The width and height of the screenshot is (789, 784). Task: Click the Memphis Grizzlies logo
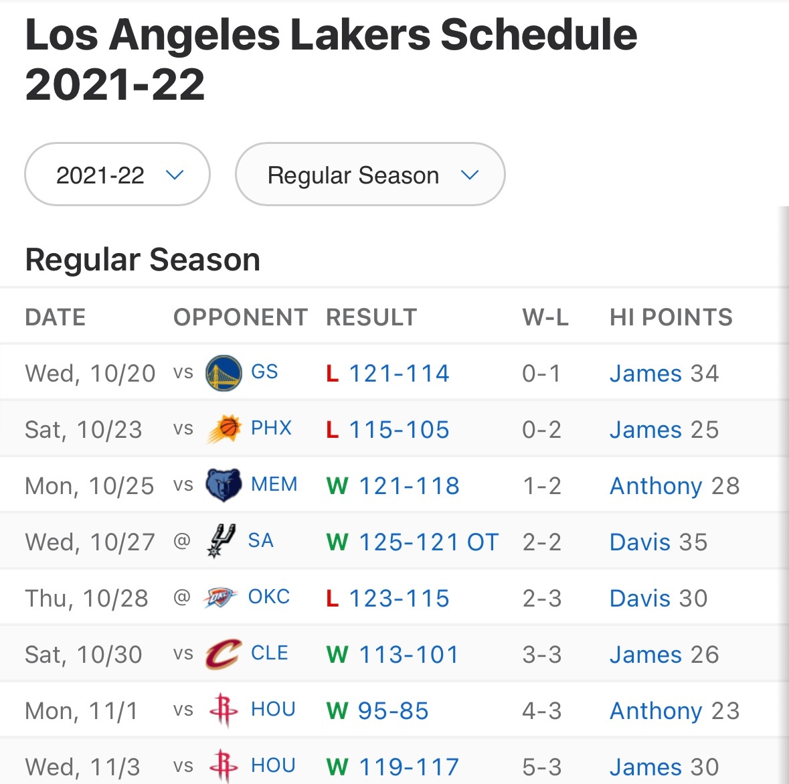223,485
